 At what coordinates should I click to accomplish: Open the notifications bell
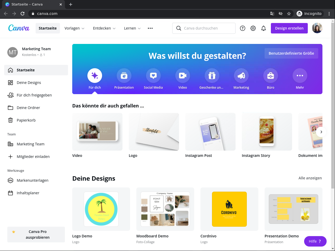264,28
